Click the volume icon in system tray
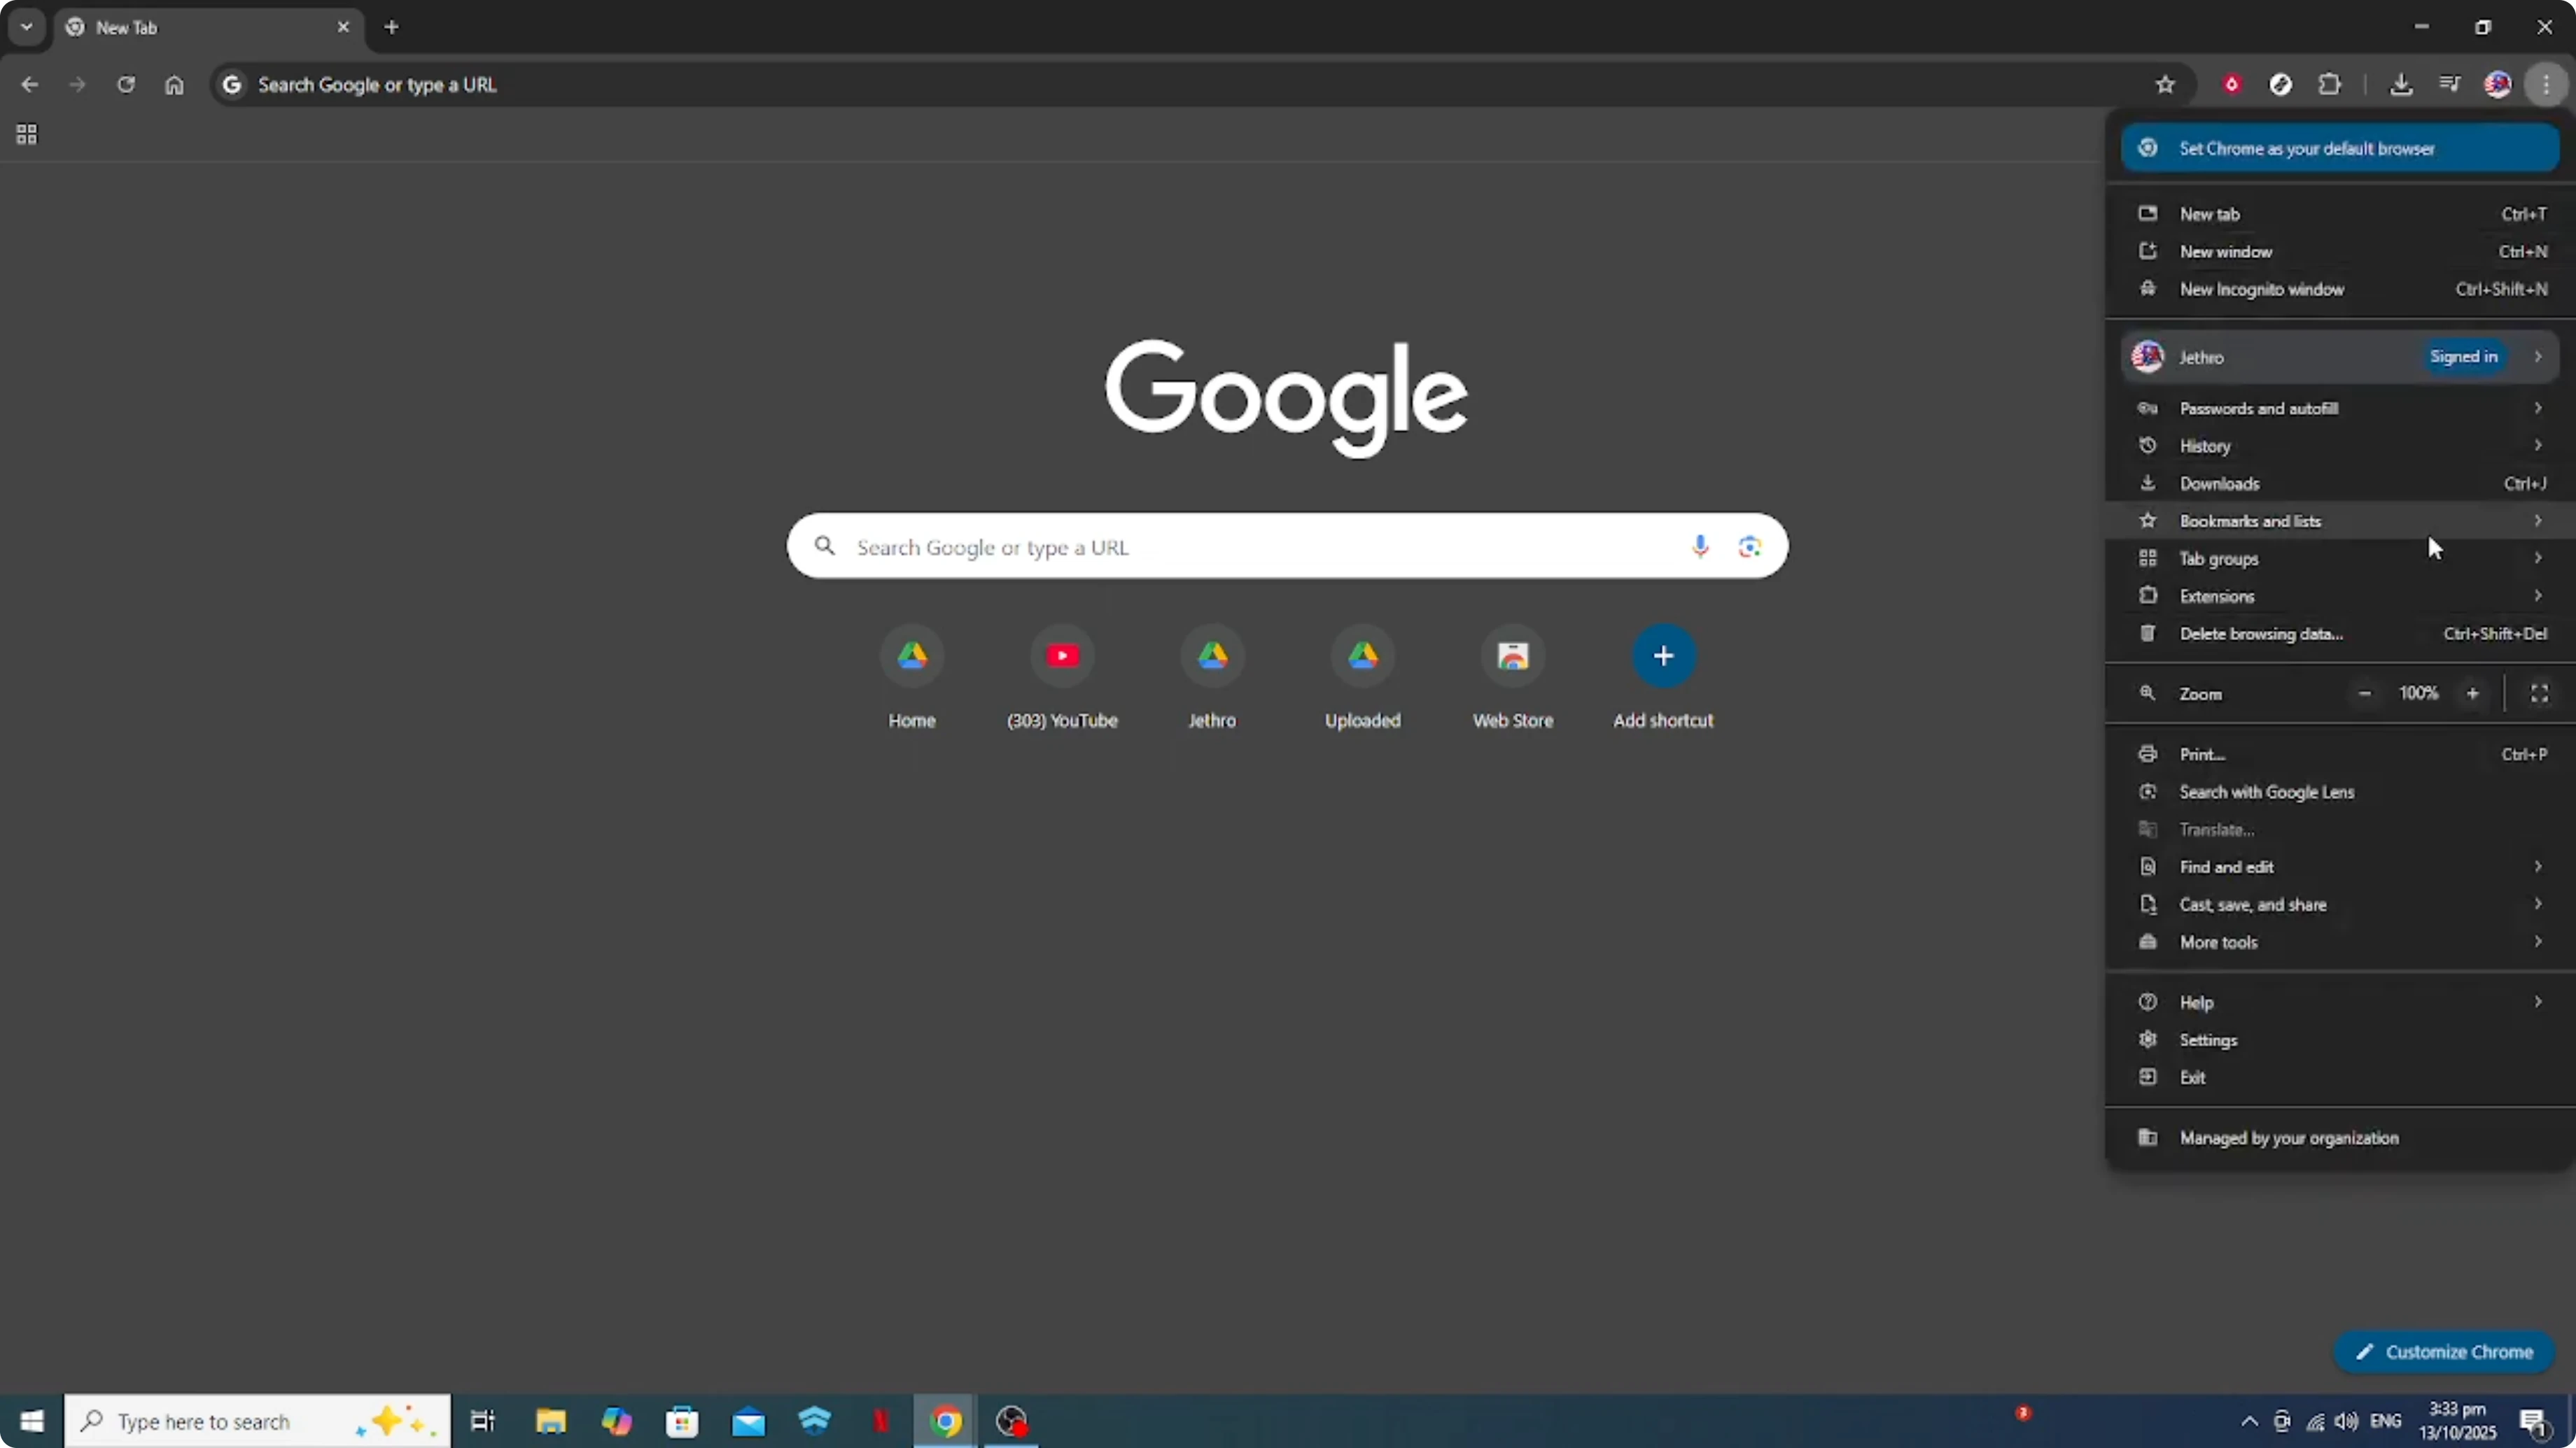Viewport: 2576px width, 1448px height. 2347,1421
